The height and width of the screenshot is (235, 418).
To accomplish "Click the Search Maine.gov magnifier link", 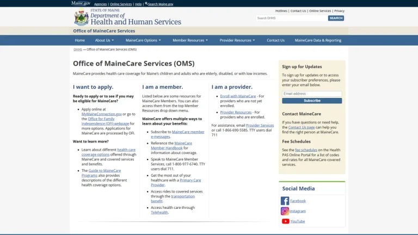I will 159,4.
